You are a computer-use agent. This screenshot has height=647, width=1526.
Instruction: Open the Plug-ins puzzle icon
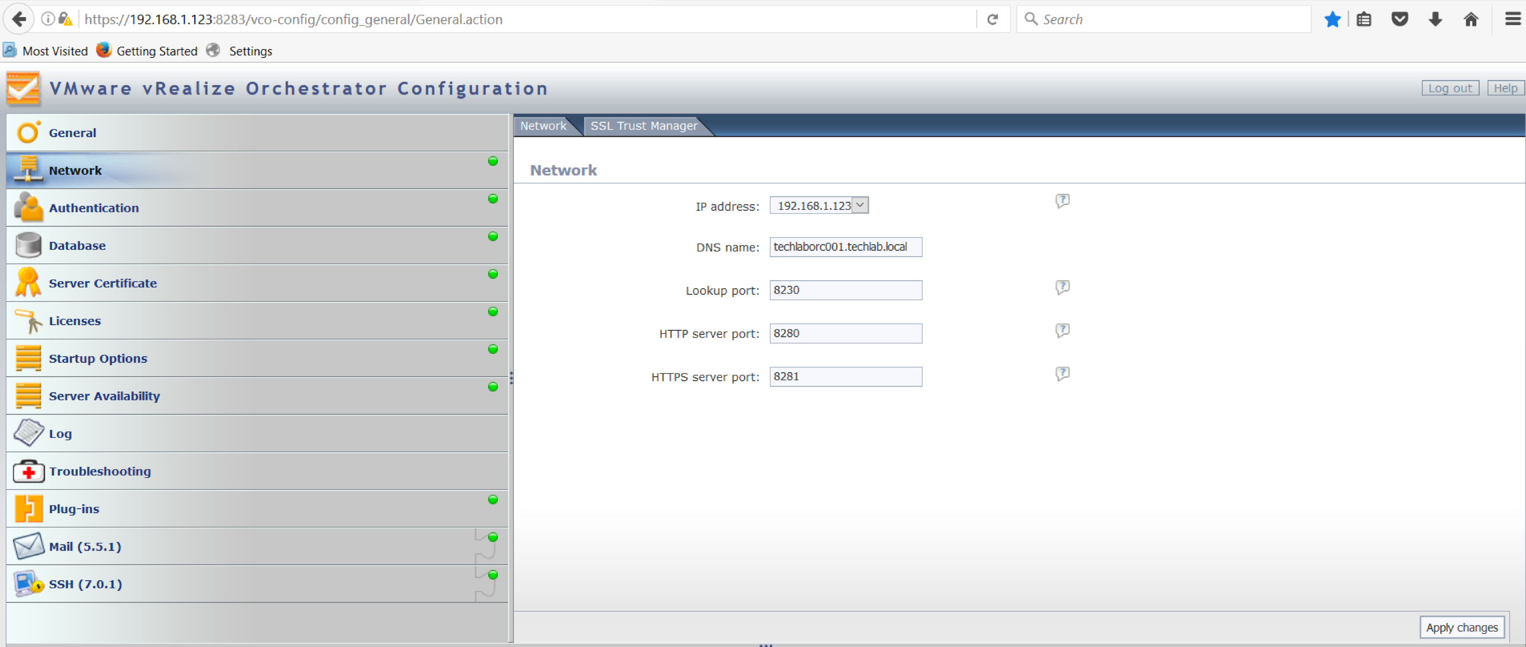coord(28,508)
